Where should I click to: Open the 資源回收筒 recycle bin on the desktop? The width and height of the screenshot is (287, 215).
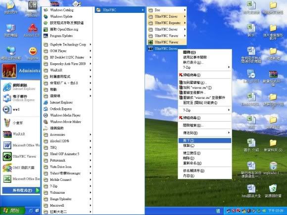(x=273, y=191)
